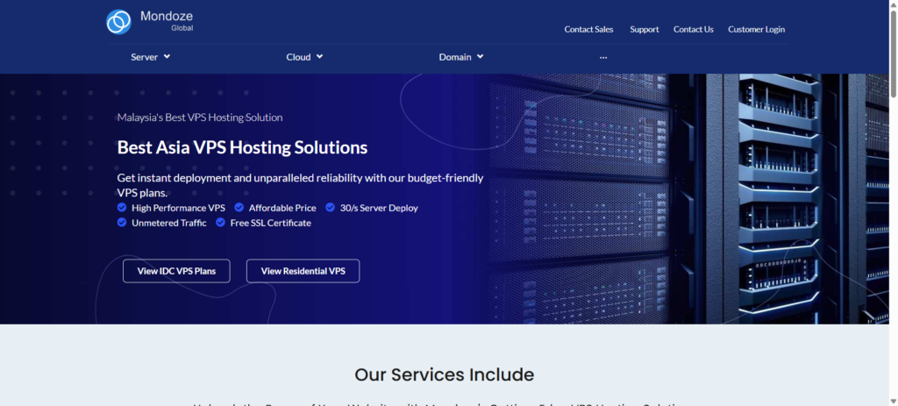Go to Contact Sales link
The width and height of the screenshot is (898, 406).
click(588, 29)
